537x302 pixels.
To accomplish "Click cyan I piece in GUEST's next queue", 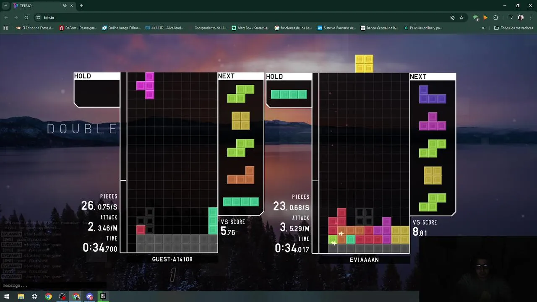I will 241,202.
